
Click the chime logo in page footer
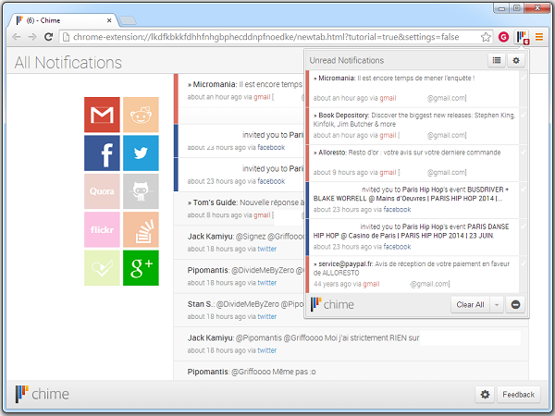coord(42,394)
